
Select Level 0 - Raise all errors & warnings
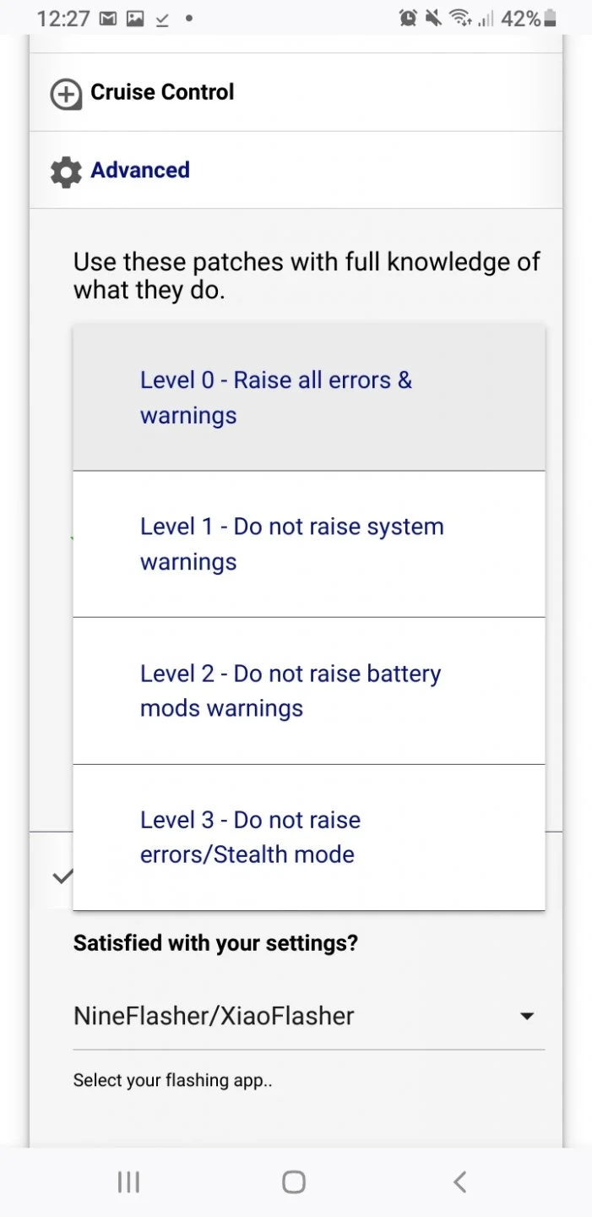(x=308, y=398)
